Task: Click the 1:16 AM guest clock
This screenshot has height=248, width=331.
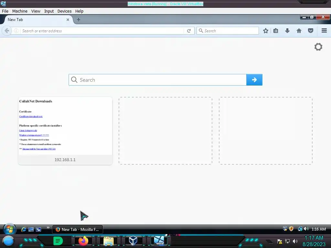Action: tap(318, 229)
